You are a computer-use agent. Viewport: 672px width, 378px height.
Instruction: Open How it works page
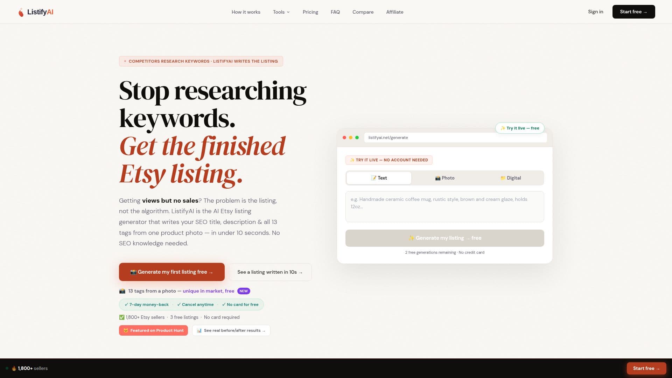tap(246, 12)
